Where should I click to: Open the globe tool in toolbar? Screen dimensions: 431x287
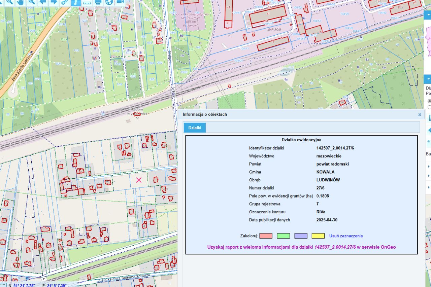tap(109, 2)
